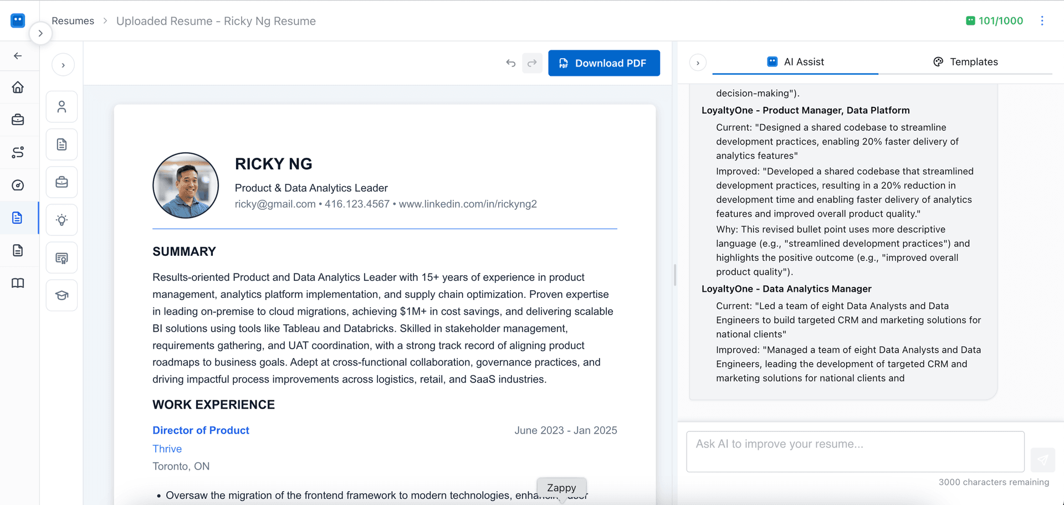Open the Home section in the sidebar

(x=18, y=87)
